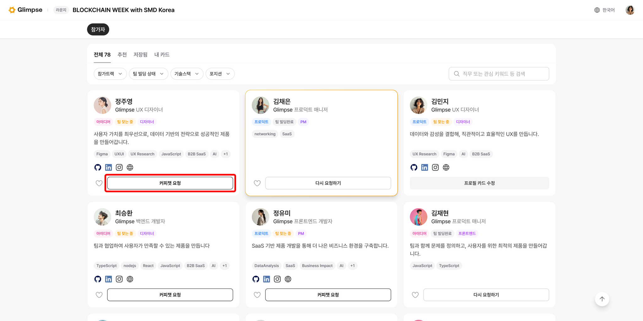
Task: Open LinkedIn link on 최승환's card
Action: click(108, 279)
